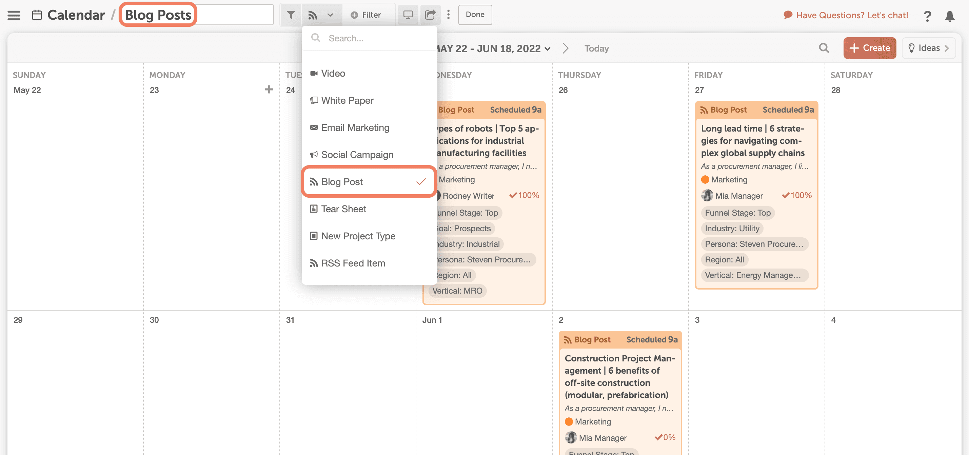
Task: Select RSS Feed Item project type
Action: (x=370, y=263)
